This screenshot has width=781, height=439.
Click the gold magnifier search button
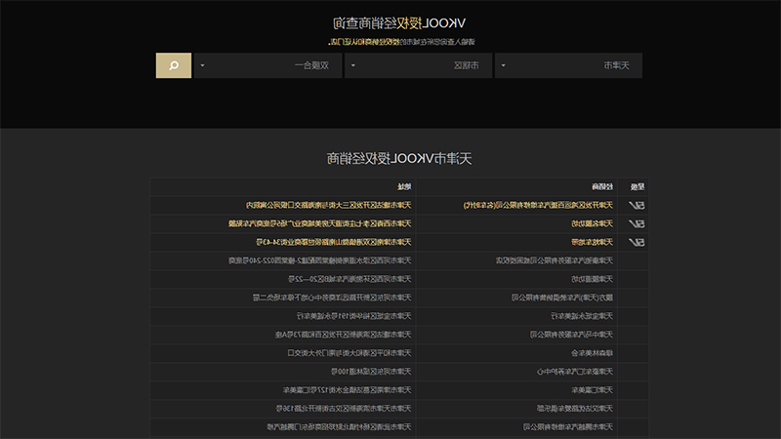coord(174,65)
